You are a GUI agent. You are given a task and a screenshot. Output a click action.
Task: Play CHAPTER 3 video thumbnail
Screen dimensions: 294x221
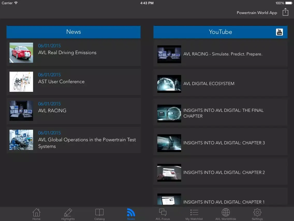coord(169,143)
